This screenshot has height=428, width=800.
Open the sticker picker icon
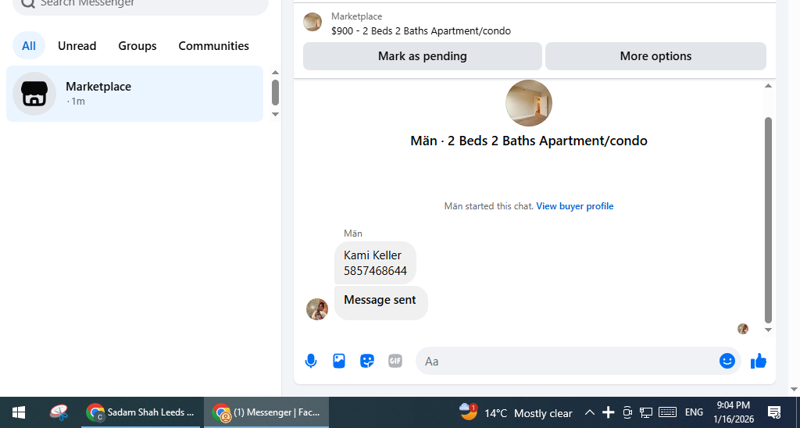click(367, 361)
